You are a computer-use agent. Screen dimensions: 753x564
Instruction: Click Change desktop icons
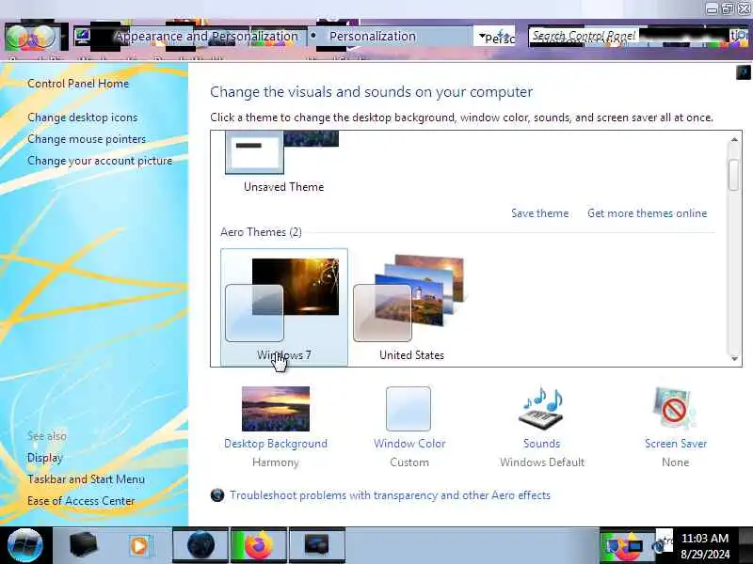[x=83, y=117]
